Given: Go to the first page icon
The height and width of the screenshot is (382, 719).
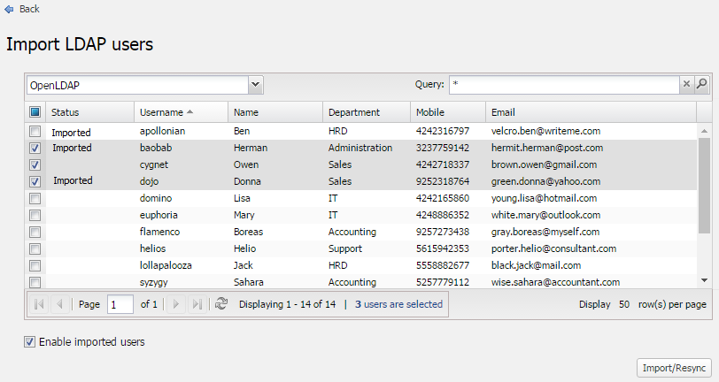Looking at the screenshot, I should [39, 304].
